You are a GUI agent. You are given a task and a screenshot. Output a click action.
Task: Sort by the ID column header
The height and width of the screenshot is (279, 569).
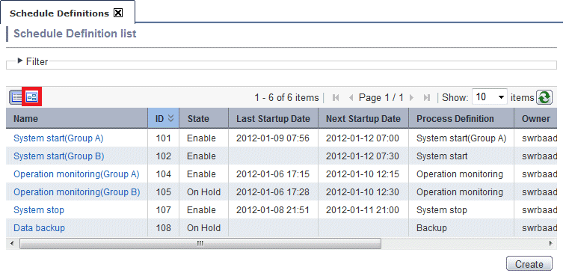[x=163, y=118]
